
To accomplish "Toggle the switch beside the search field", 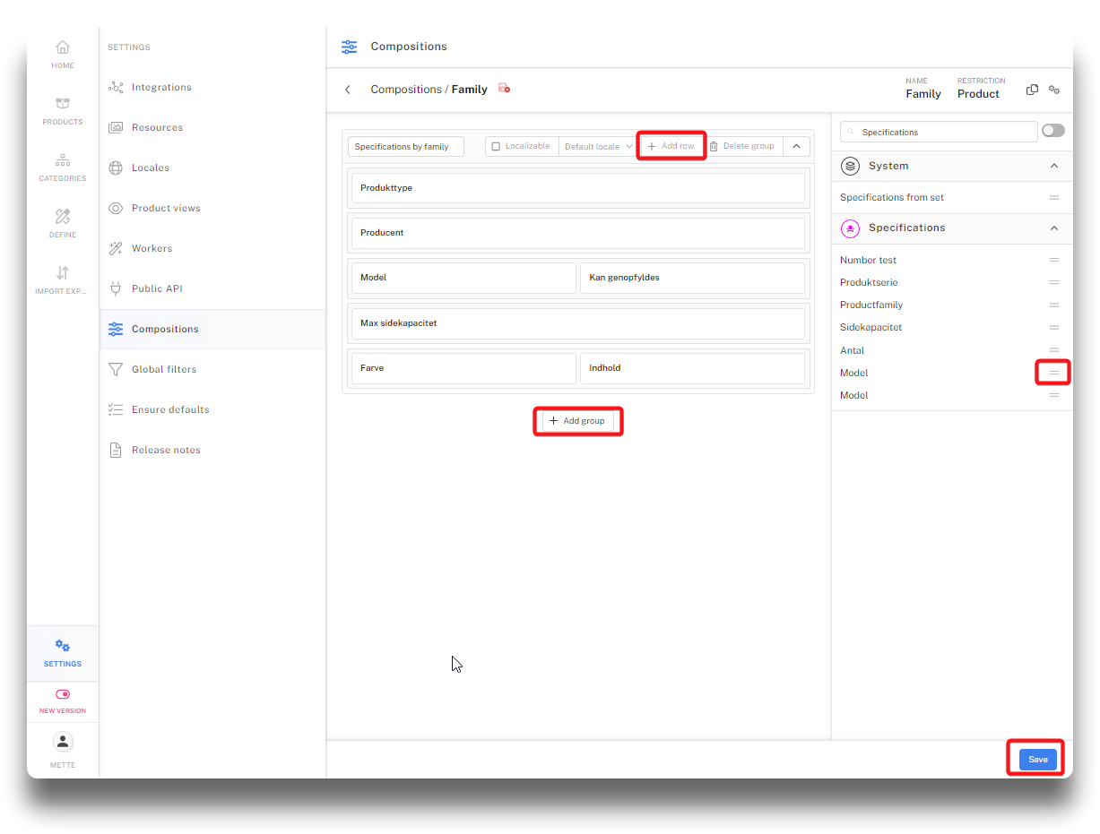I will (x=1052, y=131).
